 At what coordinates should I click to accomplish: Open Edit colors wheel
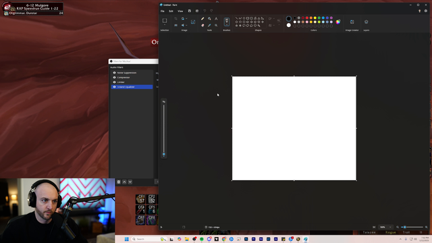(x=338, y=22)
